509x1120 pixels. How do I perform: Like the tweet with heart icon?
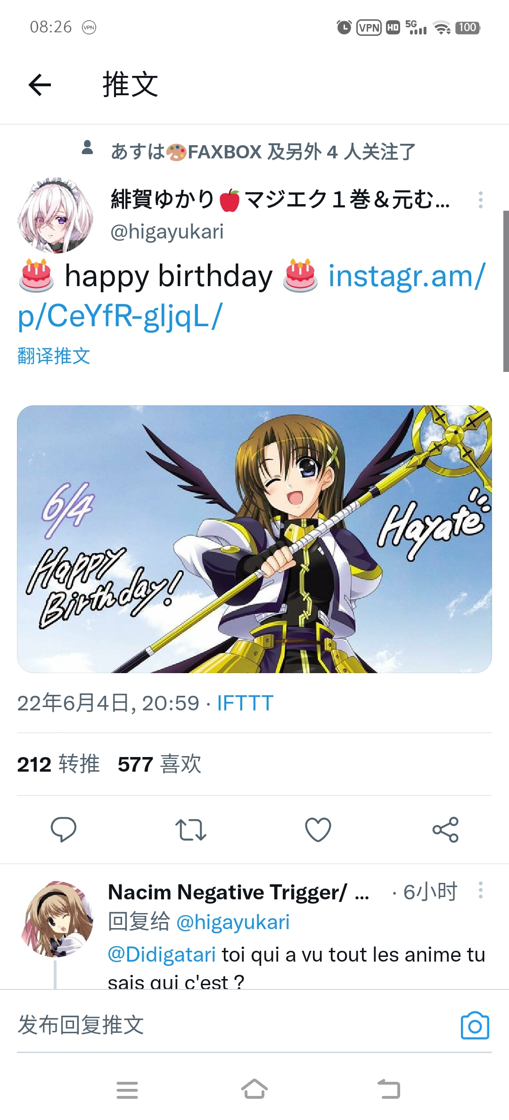[x=318, y=830]
